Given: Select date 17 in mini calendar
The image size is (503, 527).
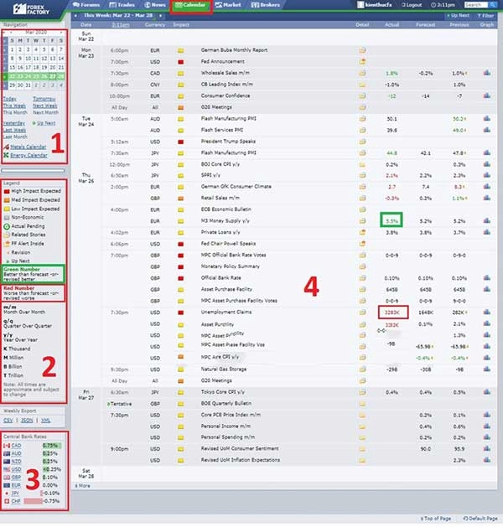Looking at the screenshot, I should point(28,67).
